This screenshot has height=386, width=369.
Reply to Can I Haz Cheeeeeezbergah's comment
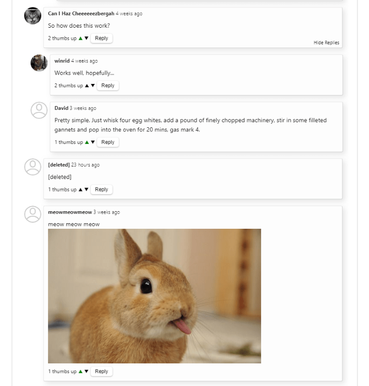click(x=101, y=38)
